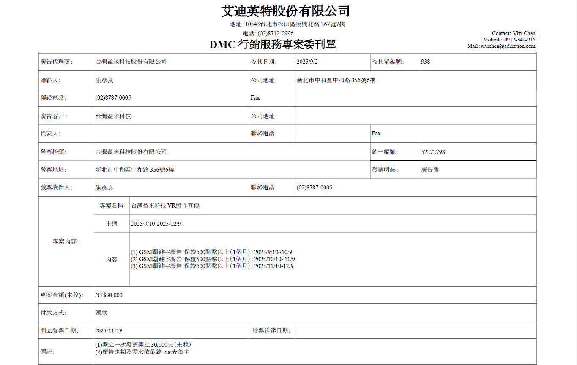Click the company heading 艾迪英特股份有限公司
The width and height of the screenshot is (577, 365).
tap(285, 11)
